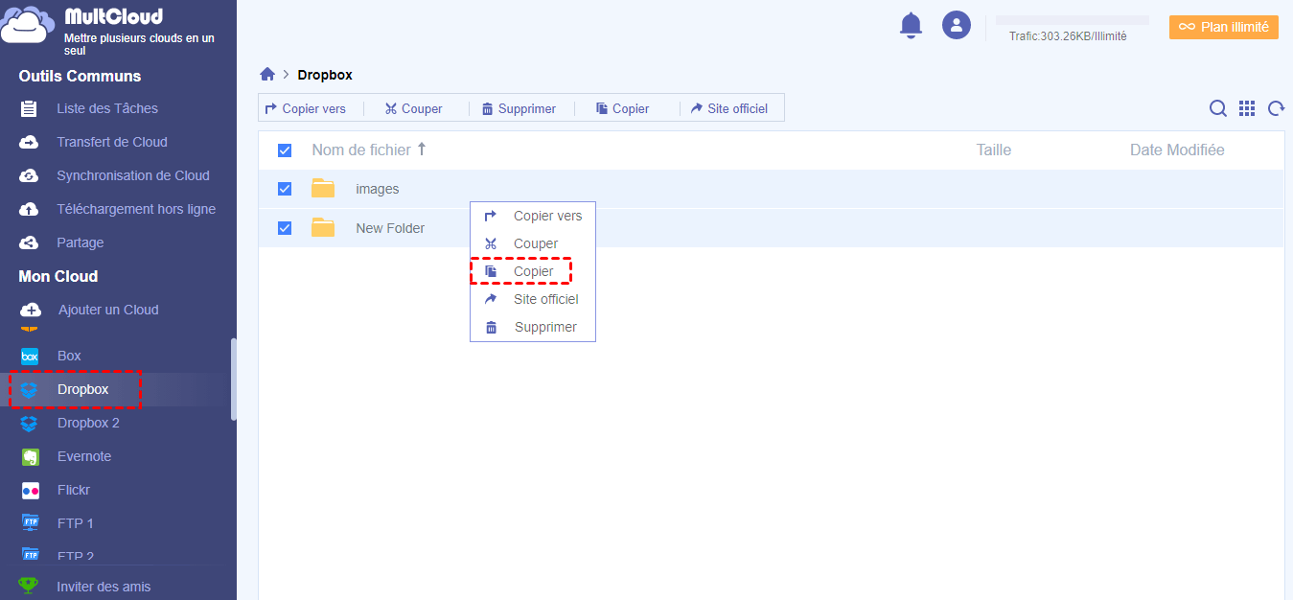Refresh the file list
The image size is (1293, 600).
1276,108
